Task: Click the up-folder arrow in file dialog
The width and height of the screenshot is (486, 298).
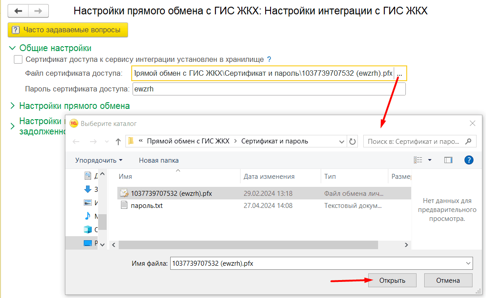Action: (x=118, y=142)
